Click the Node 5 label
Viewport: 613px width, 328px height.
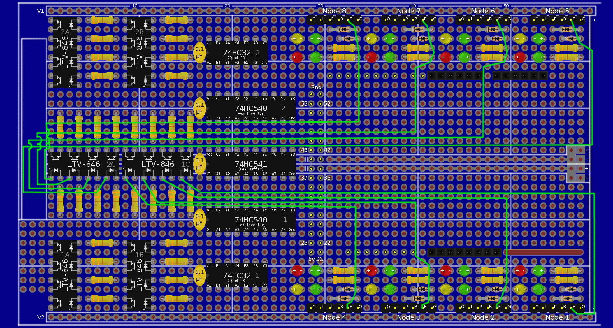click(x=557, y=11)
